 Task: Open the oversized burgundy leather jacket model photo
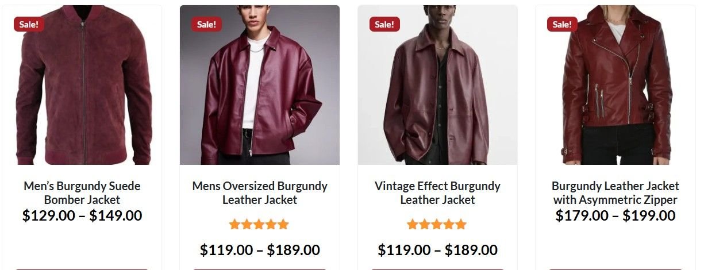tap(260, 85)
